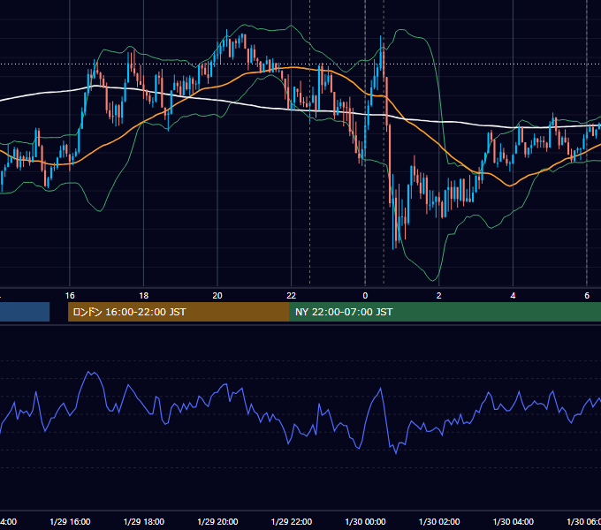Image resolution: width=601 pixels, height=530 pixels.
Task: Click the 1/30 04:00 date label
Action: 513,521
